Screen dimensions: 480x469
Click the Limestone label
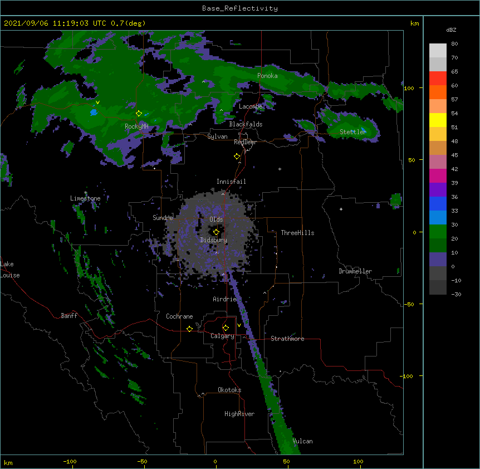click(x=85, y=198)
